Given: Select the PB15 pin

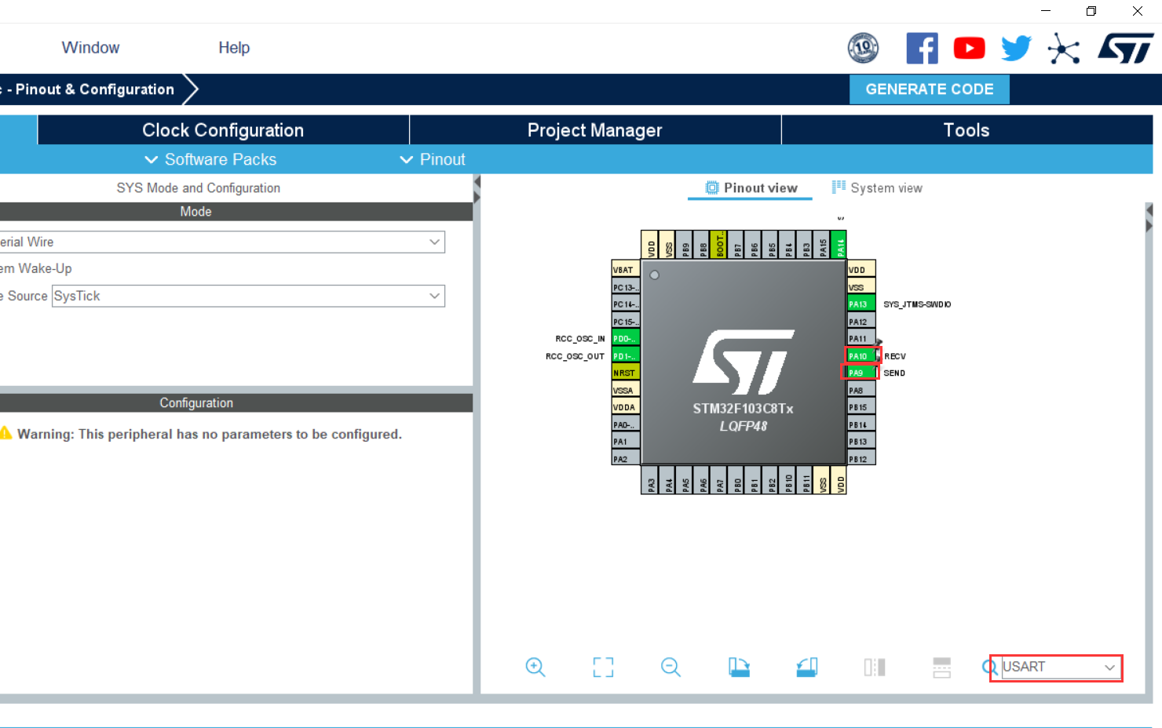Looking at the screenshot, I should tap(861, 408).
